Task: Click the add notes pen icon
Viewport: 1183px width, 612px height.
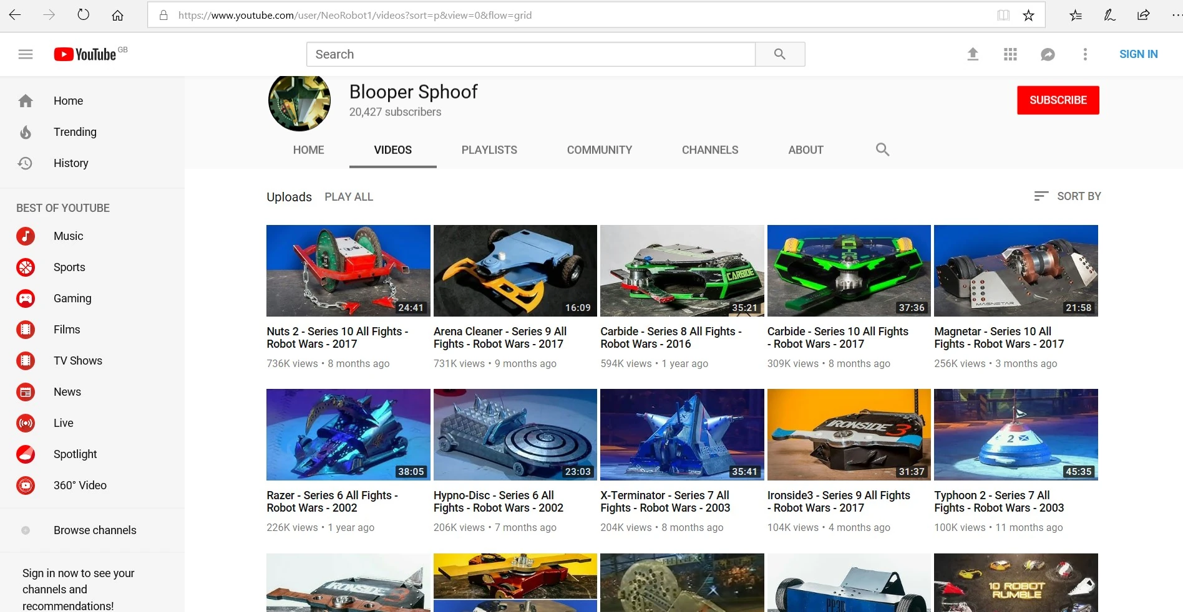Action: 1109,15
